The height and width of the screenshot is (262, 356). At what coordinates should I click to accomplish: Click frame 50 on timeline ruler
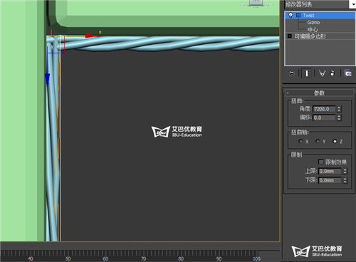click(x=68, y=258)
